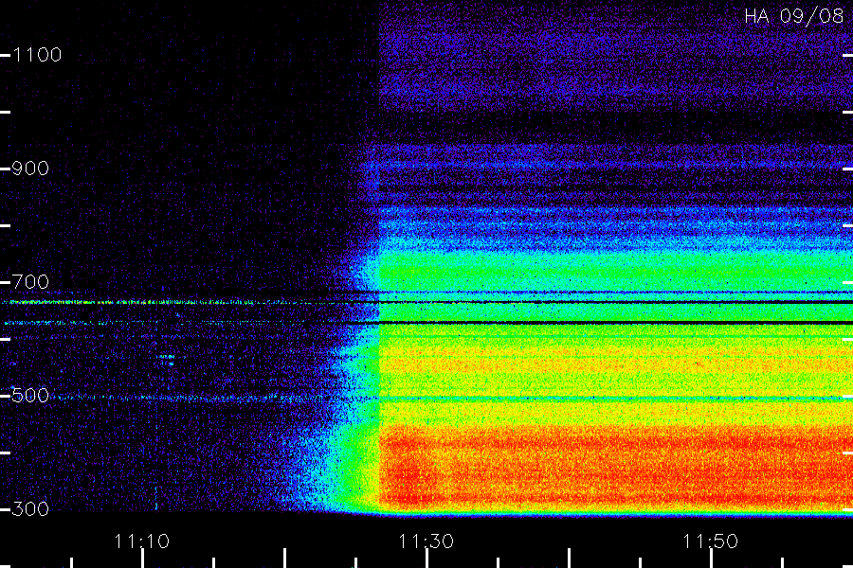The width and height of the screenshot is (853, 568).
Task: Click the 900 frequency axis label
Action: (30, 169)
